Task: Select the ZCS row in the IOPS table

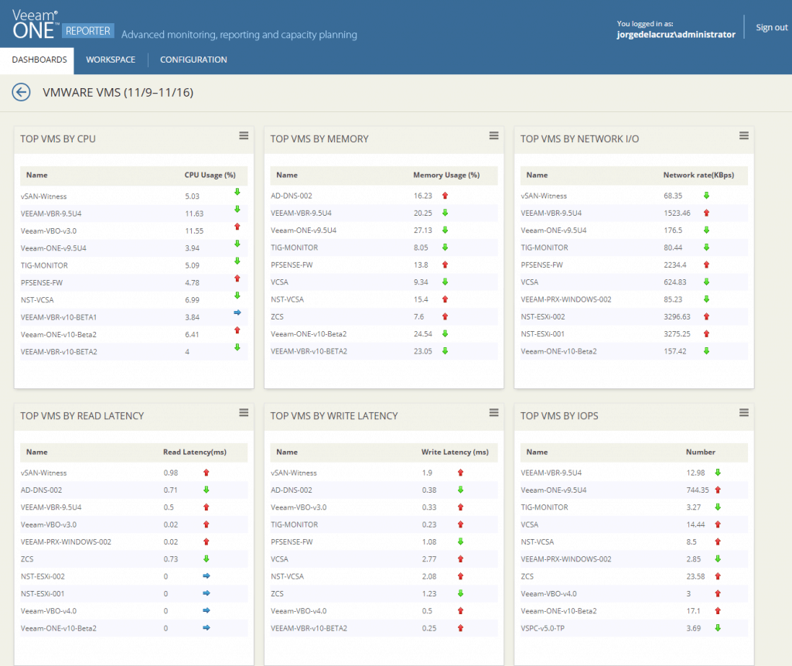Action: 634,576
